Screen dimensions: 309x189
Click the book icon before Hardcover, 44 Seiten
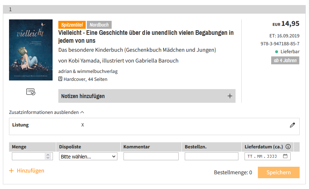click(60, 79)
